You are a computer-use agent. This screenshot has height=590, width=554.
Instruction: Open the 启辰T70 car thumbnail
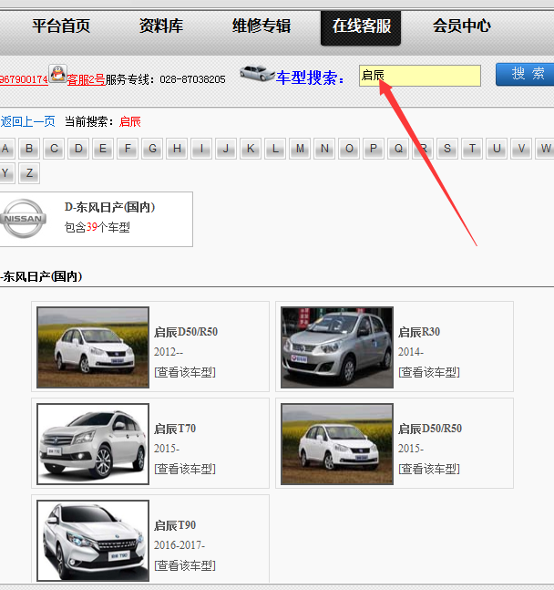click(x=93, y=444)
